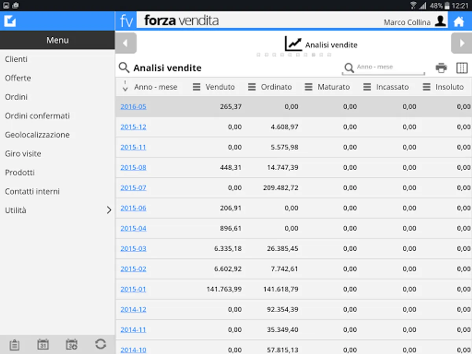Click the magnifier beside Analisi vendite title
This screenshot has height=354, width=472.
coord(124,68)
